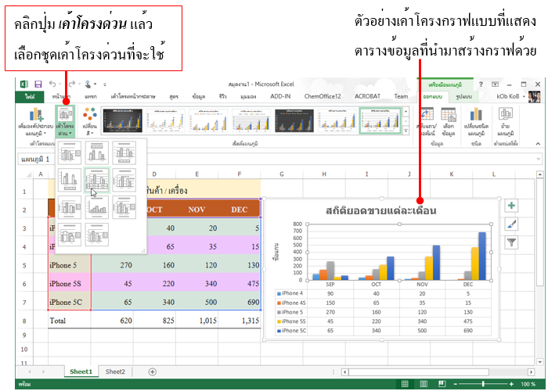Open the Chart Filters funnel button
Image resolution: width=548 pixels, height=391 pixels.
(x=512, y=243)
